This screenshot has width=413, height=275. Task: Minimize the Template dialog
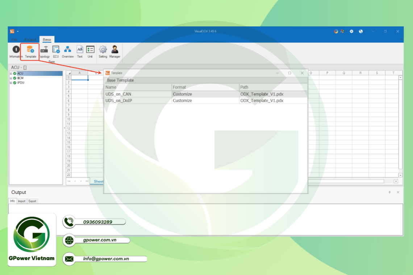click(278, 73)
